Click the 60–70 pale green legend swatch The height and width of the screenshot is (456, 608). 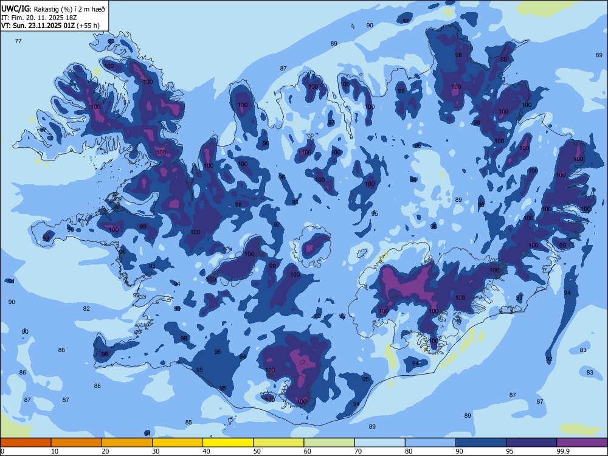click(329, 443)
